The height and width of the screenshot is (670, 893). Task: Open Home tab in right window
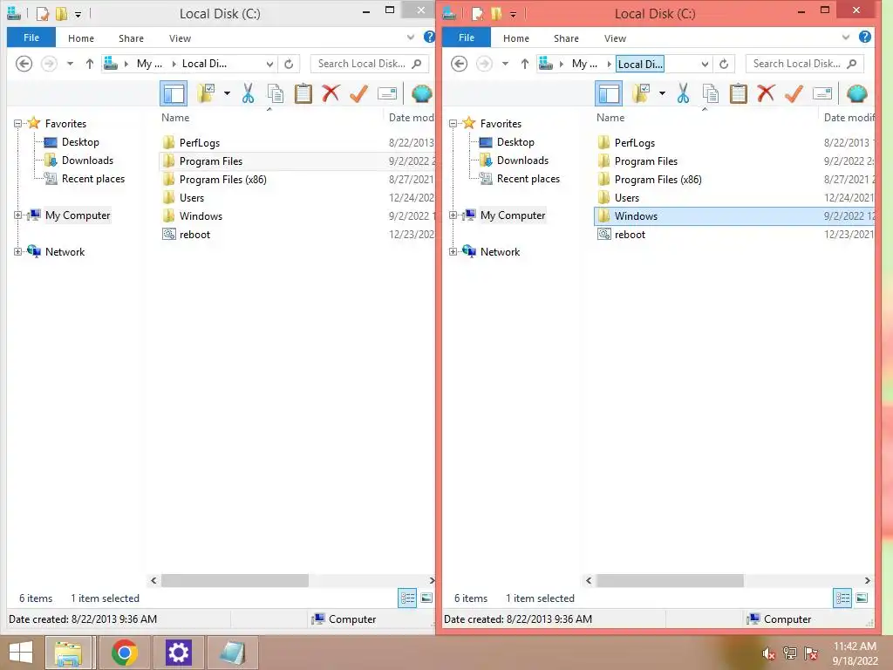click(x=516, y=38)
